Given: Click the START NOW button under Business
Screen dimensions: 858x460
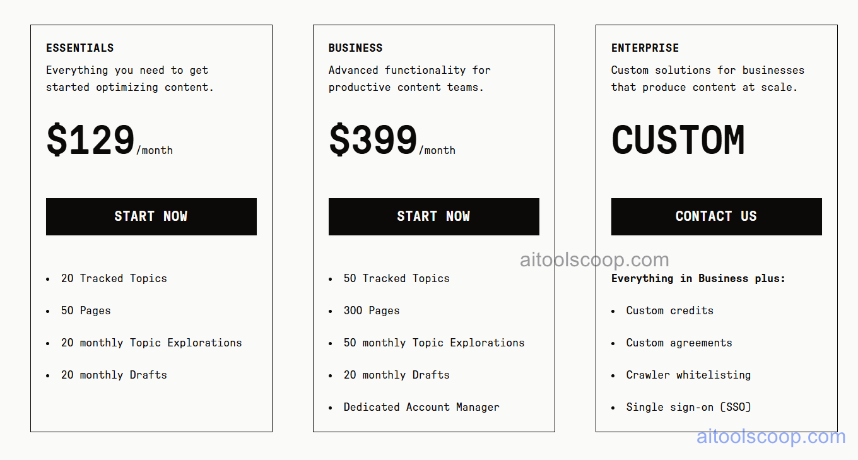Looking at the screenshot, I should (433, 216).
